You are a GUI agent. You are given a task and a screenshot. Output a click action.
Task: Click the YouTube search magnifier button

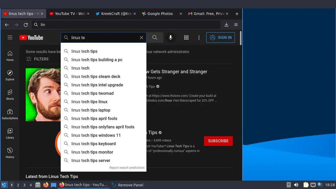(155, 38)
